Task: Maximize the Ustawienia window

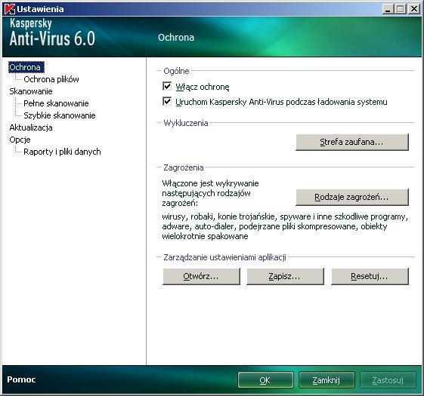Action: coord(401,9)
